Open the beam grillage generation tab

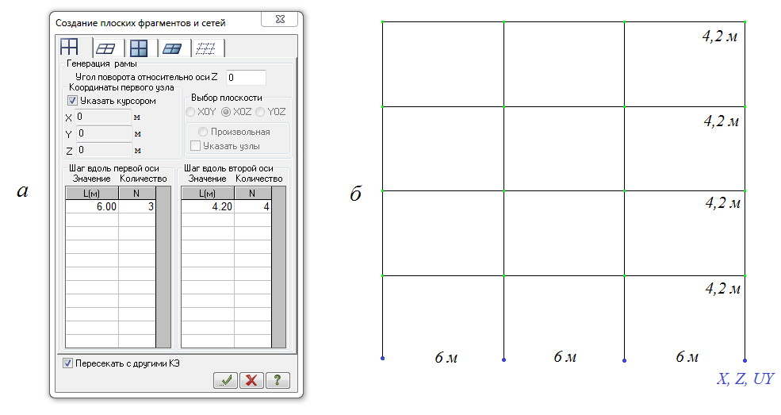point(105,48)
